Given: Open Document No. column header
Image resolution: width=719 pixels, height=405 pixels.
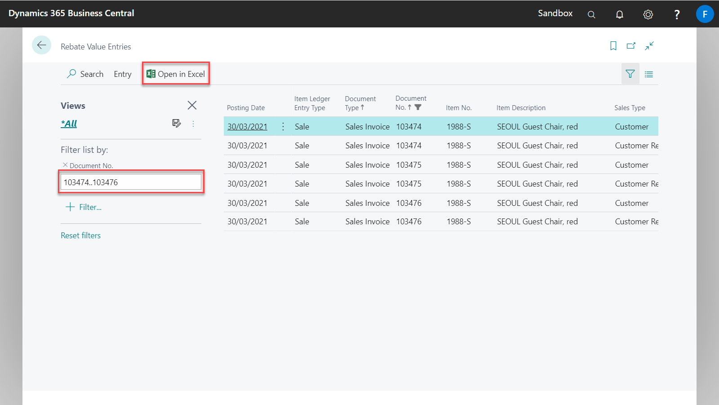Looking at the screenshot, I should coord(410,103).
